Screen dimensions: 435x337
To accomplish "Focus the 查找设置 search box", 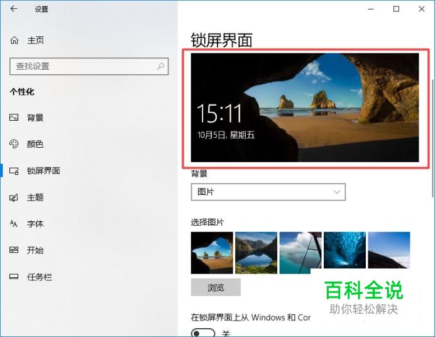I will pos(89,66).
